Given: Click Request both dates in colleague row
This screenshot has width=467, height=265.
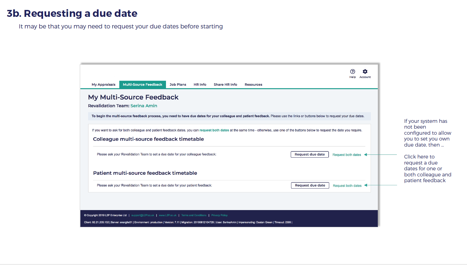Looking at the screenshot, I should pos(347,155).
